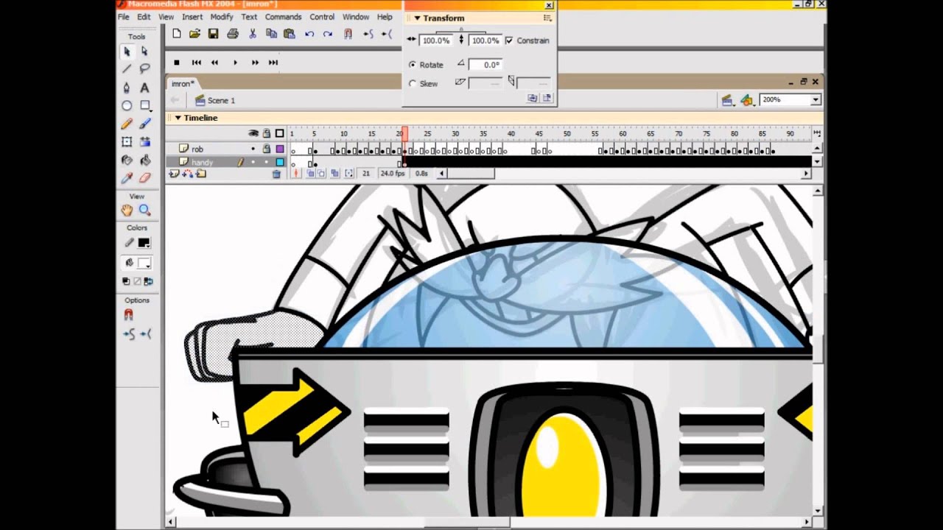The height and width of the screenshot is (530, 943).
Task: Cut selection with scissors icon
Action: point(253,33)
